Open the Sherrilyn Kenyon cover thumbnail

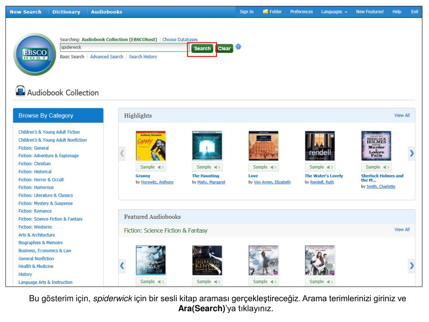click(207, 260)
